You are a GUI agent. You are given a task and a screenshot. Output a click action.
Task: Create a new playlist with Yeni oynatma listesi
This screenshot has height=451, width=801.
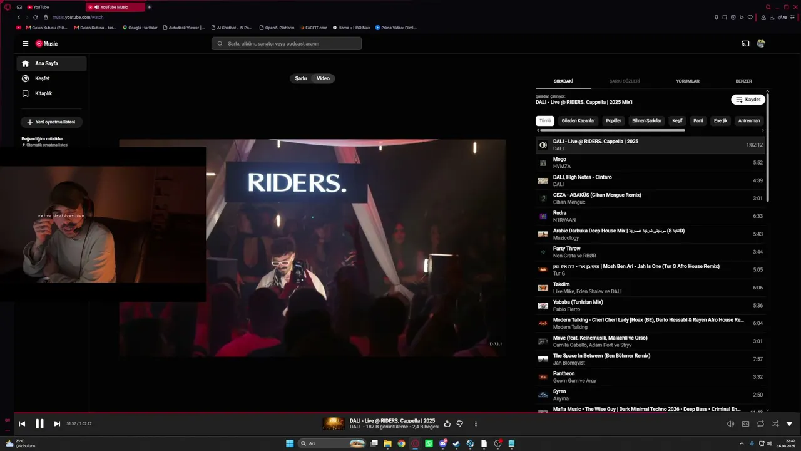click(51, 122)
